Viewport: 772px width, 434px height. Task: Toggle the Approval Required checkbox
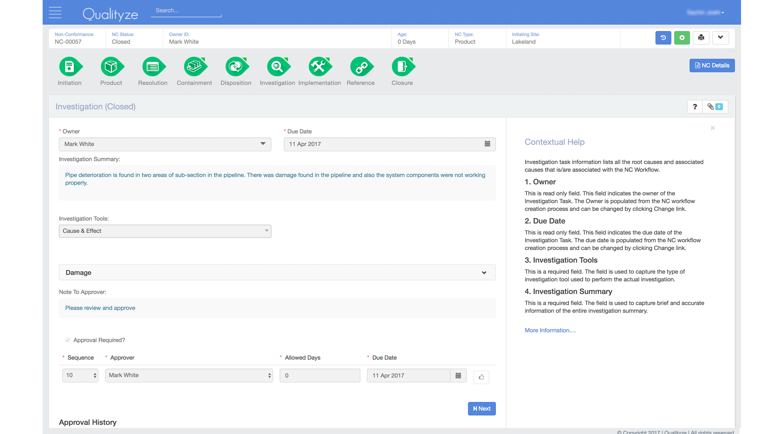pyautogui.click(x=68, y=340)
